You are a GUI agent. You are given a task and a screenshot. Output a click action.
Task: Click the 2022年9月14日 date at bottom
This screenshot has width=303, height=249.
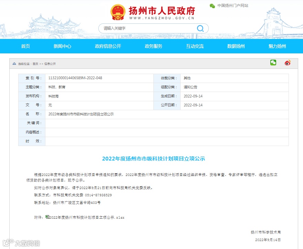coord(268,240)
